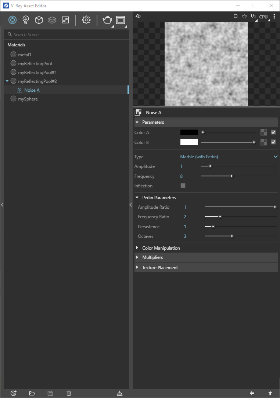
Task: Click the Noise A texture type icon
Action: 138,112
